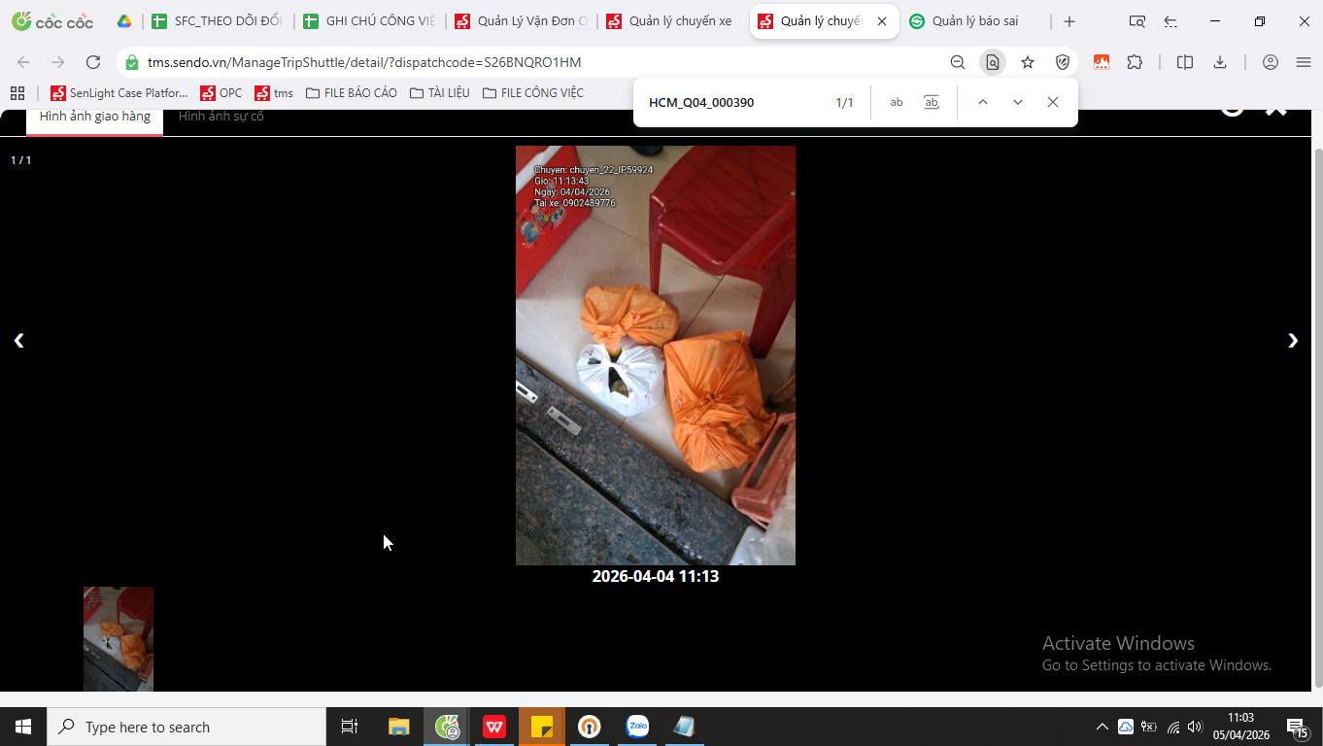Click the Cốc Cốc browser logo
1323x746 pixels.
click(52, 21)
